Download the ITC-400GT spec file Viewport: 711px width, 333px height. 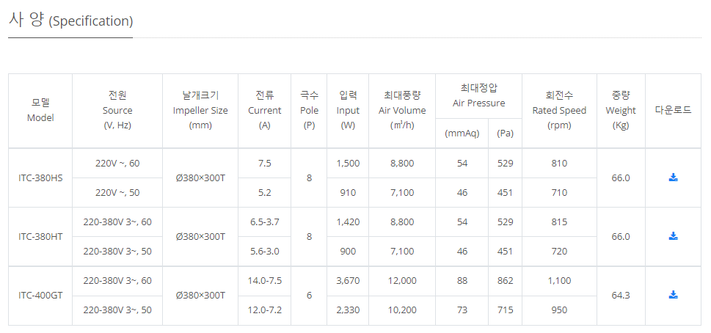tap(673, 295)
